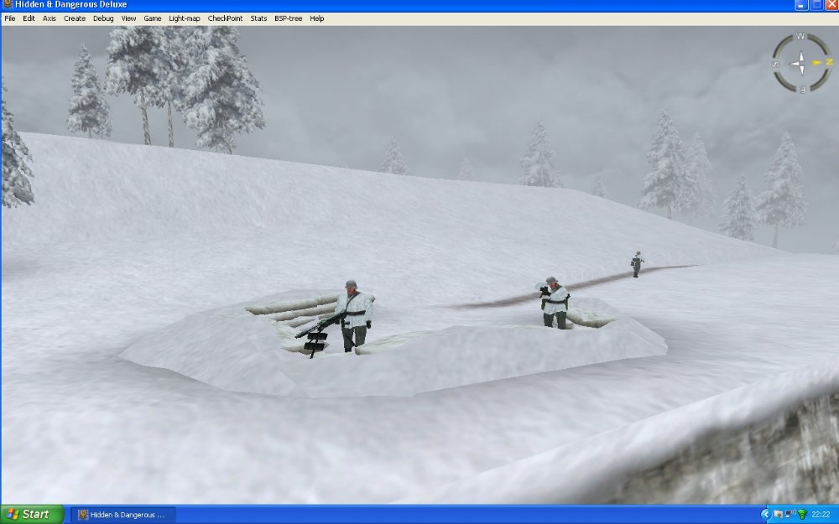839x524 pixels.
Task: Open the Debug menu
Action: coord(103,18)
